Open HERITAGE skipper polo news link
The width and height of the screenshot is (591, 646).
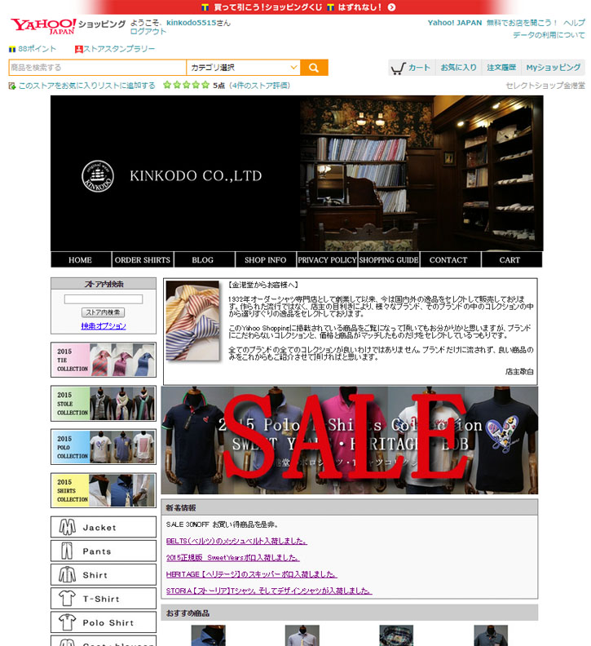(x=252, y=574)
